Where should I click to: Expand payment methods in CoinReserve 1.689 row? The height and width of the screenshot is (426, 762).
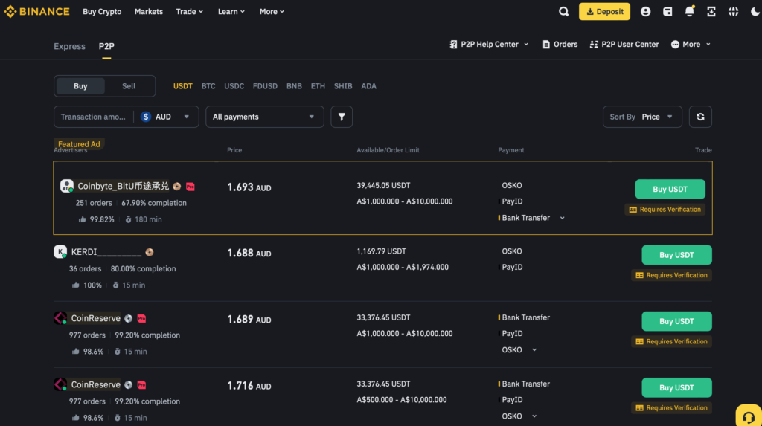pos(534,349)
